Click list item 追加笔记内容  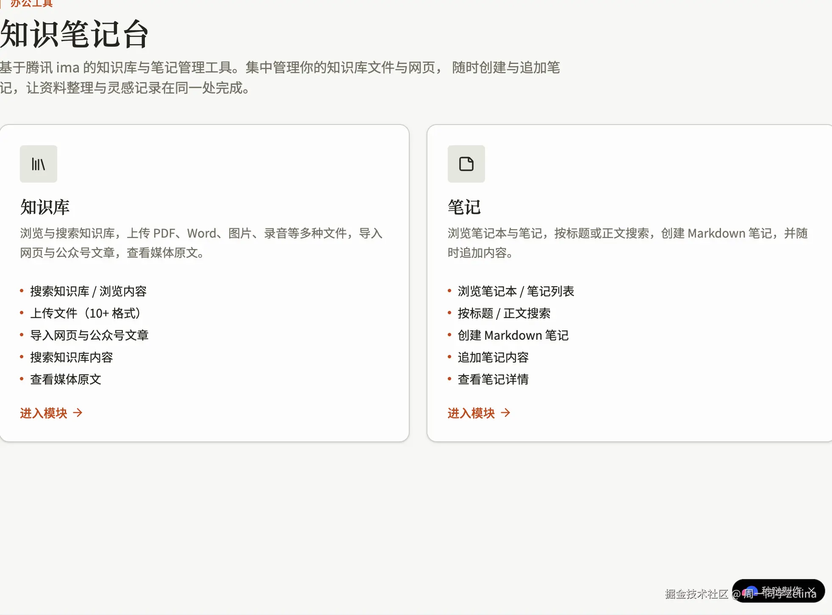tap(494, 357)
